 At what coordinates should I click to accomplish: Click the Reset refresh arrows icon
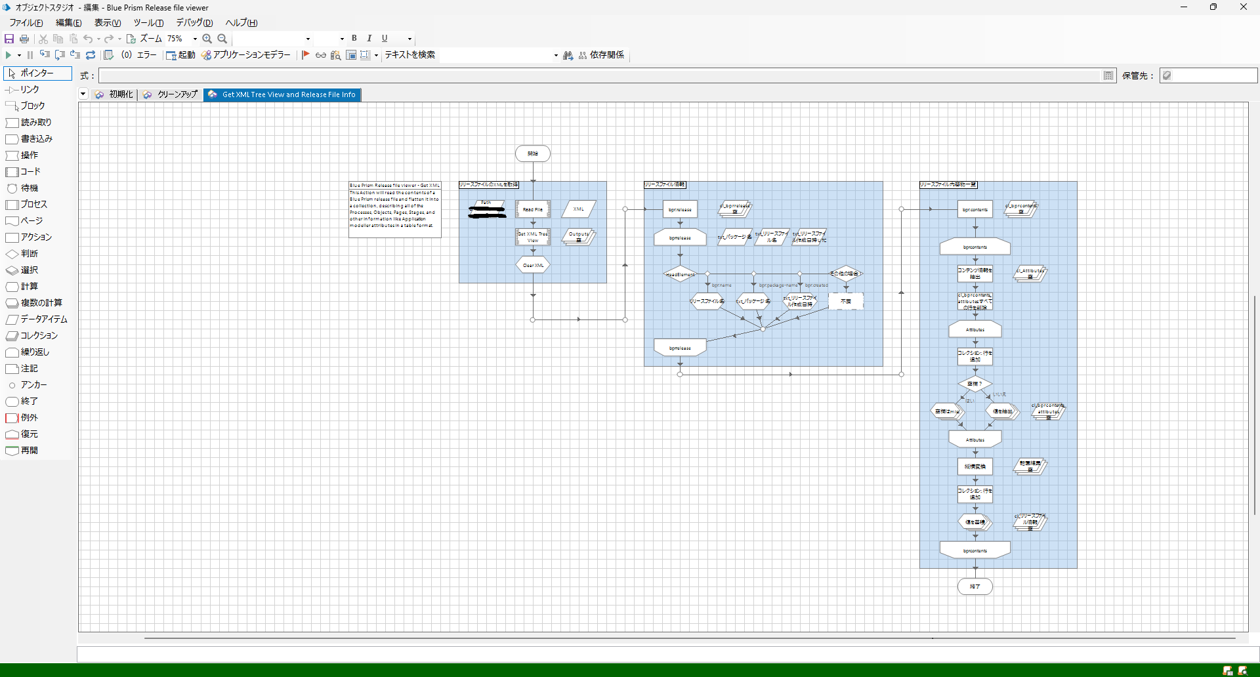[91, 55]
